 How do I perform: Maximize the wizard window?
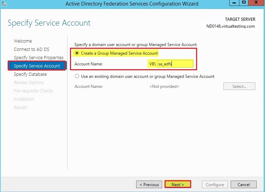[x=244, y=2]
